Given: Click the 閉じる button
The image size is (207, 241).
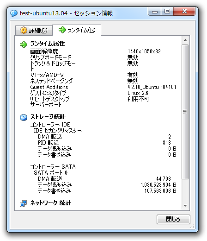Looking at the screenshot, I should (173, 219).
